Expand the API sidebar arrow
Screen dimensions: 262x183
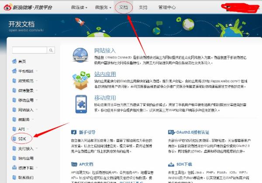[28, 129]
